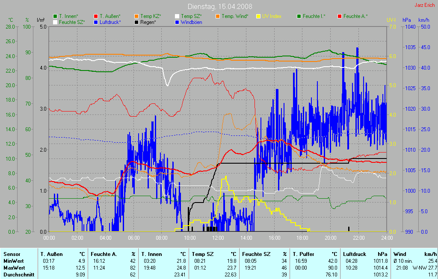Select the 1013.2 average pressure value

tap(380, 275)
